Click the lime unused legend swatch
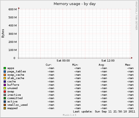Screen dimensions: 139x118 5,88
